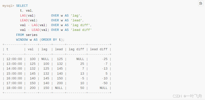Click the 'val' column header
Image resolution: width=205 pixels, height=100 pixels.
click(31, 49)
